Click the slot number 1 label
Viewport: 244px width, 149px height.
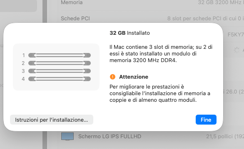pyautogui.click(x=23, y=55)
